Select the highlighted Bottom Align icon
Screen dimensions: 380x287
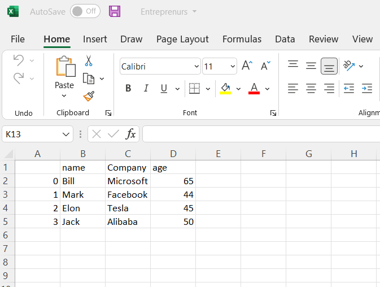329,66
